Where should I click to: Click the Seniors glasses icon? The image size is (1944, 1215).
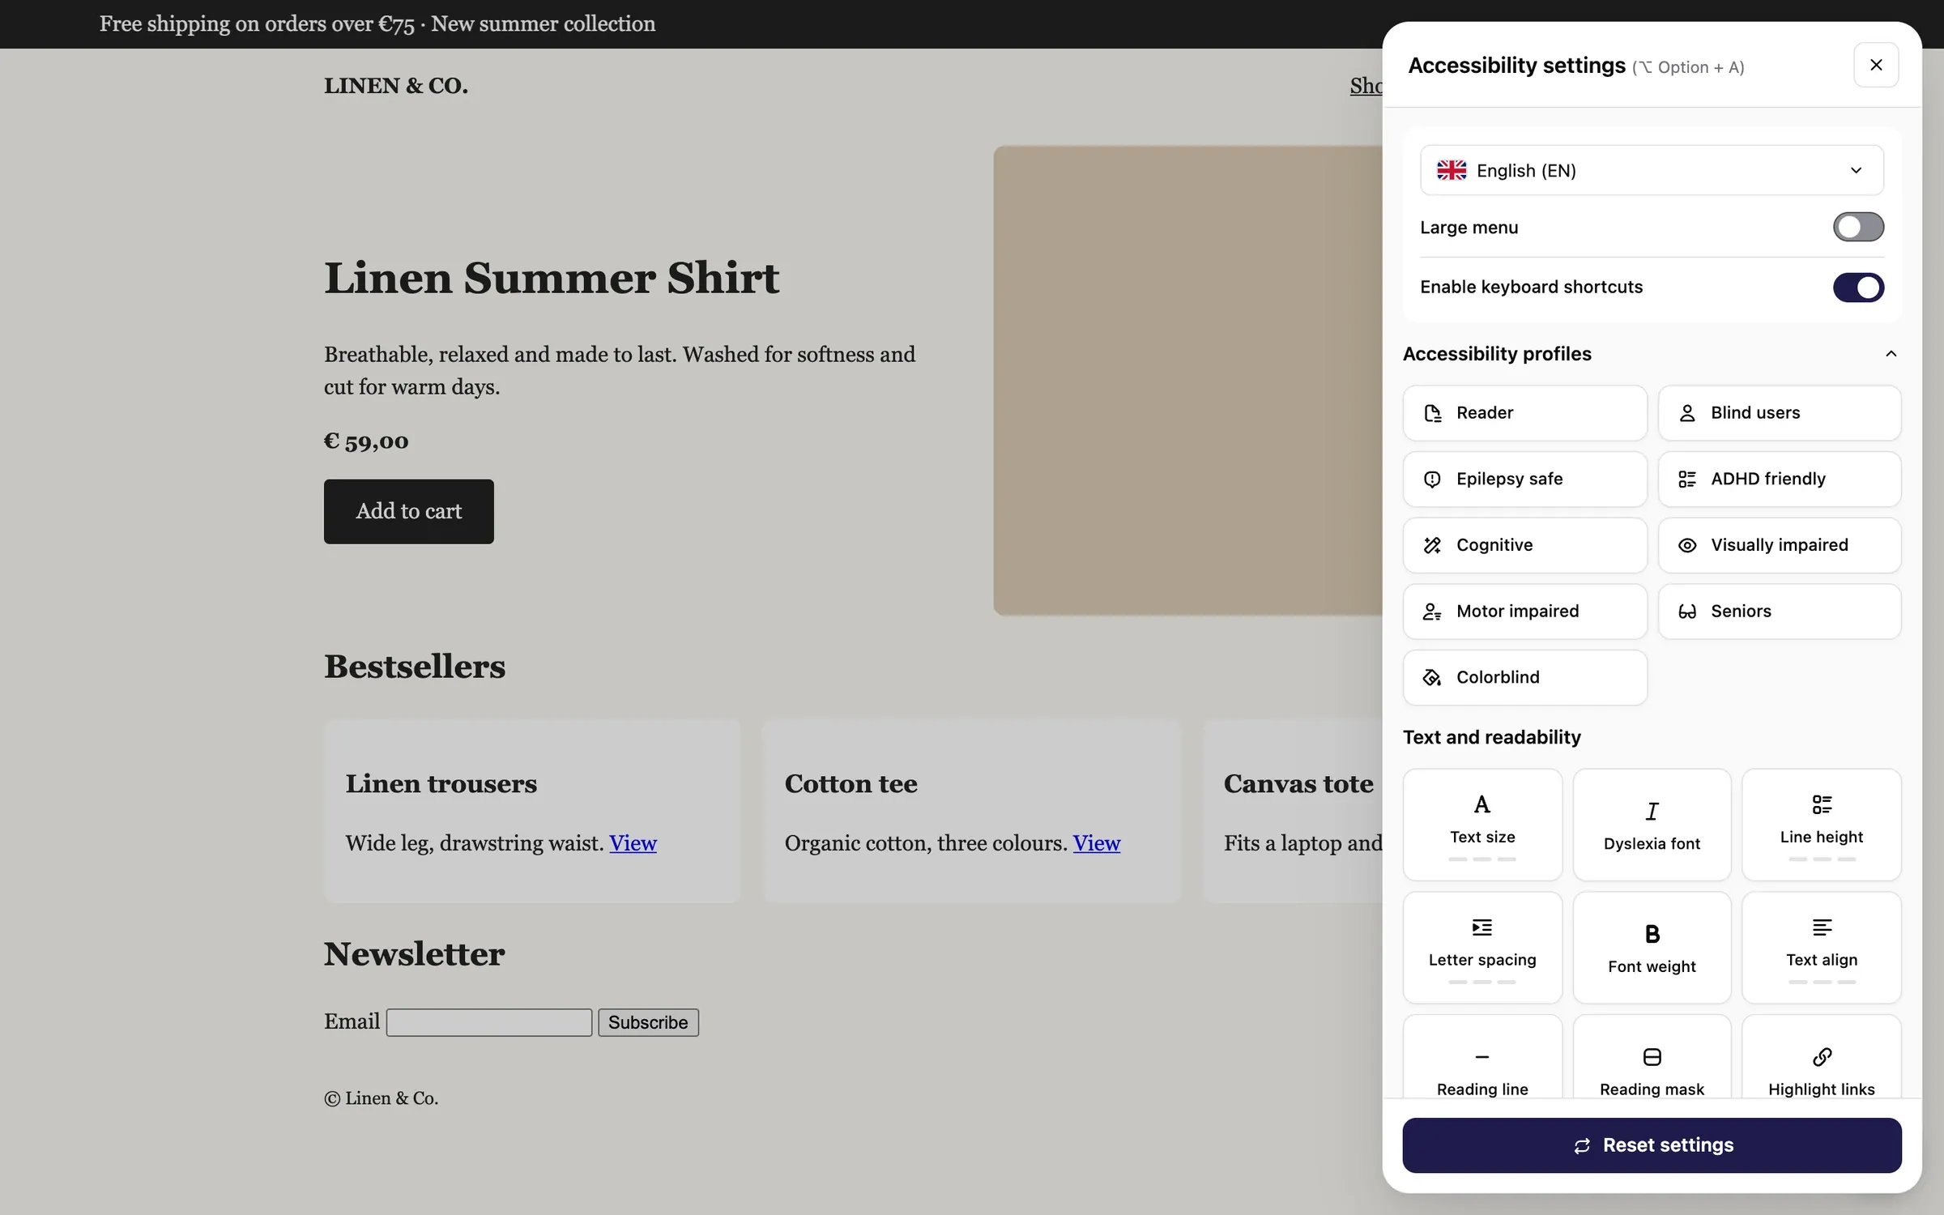tap(1687, 612)
